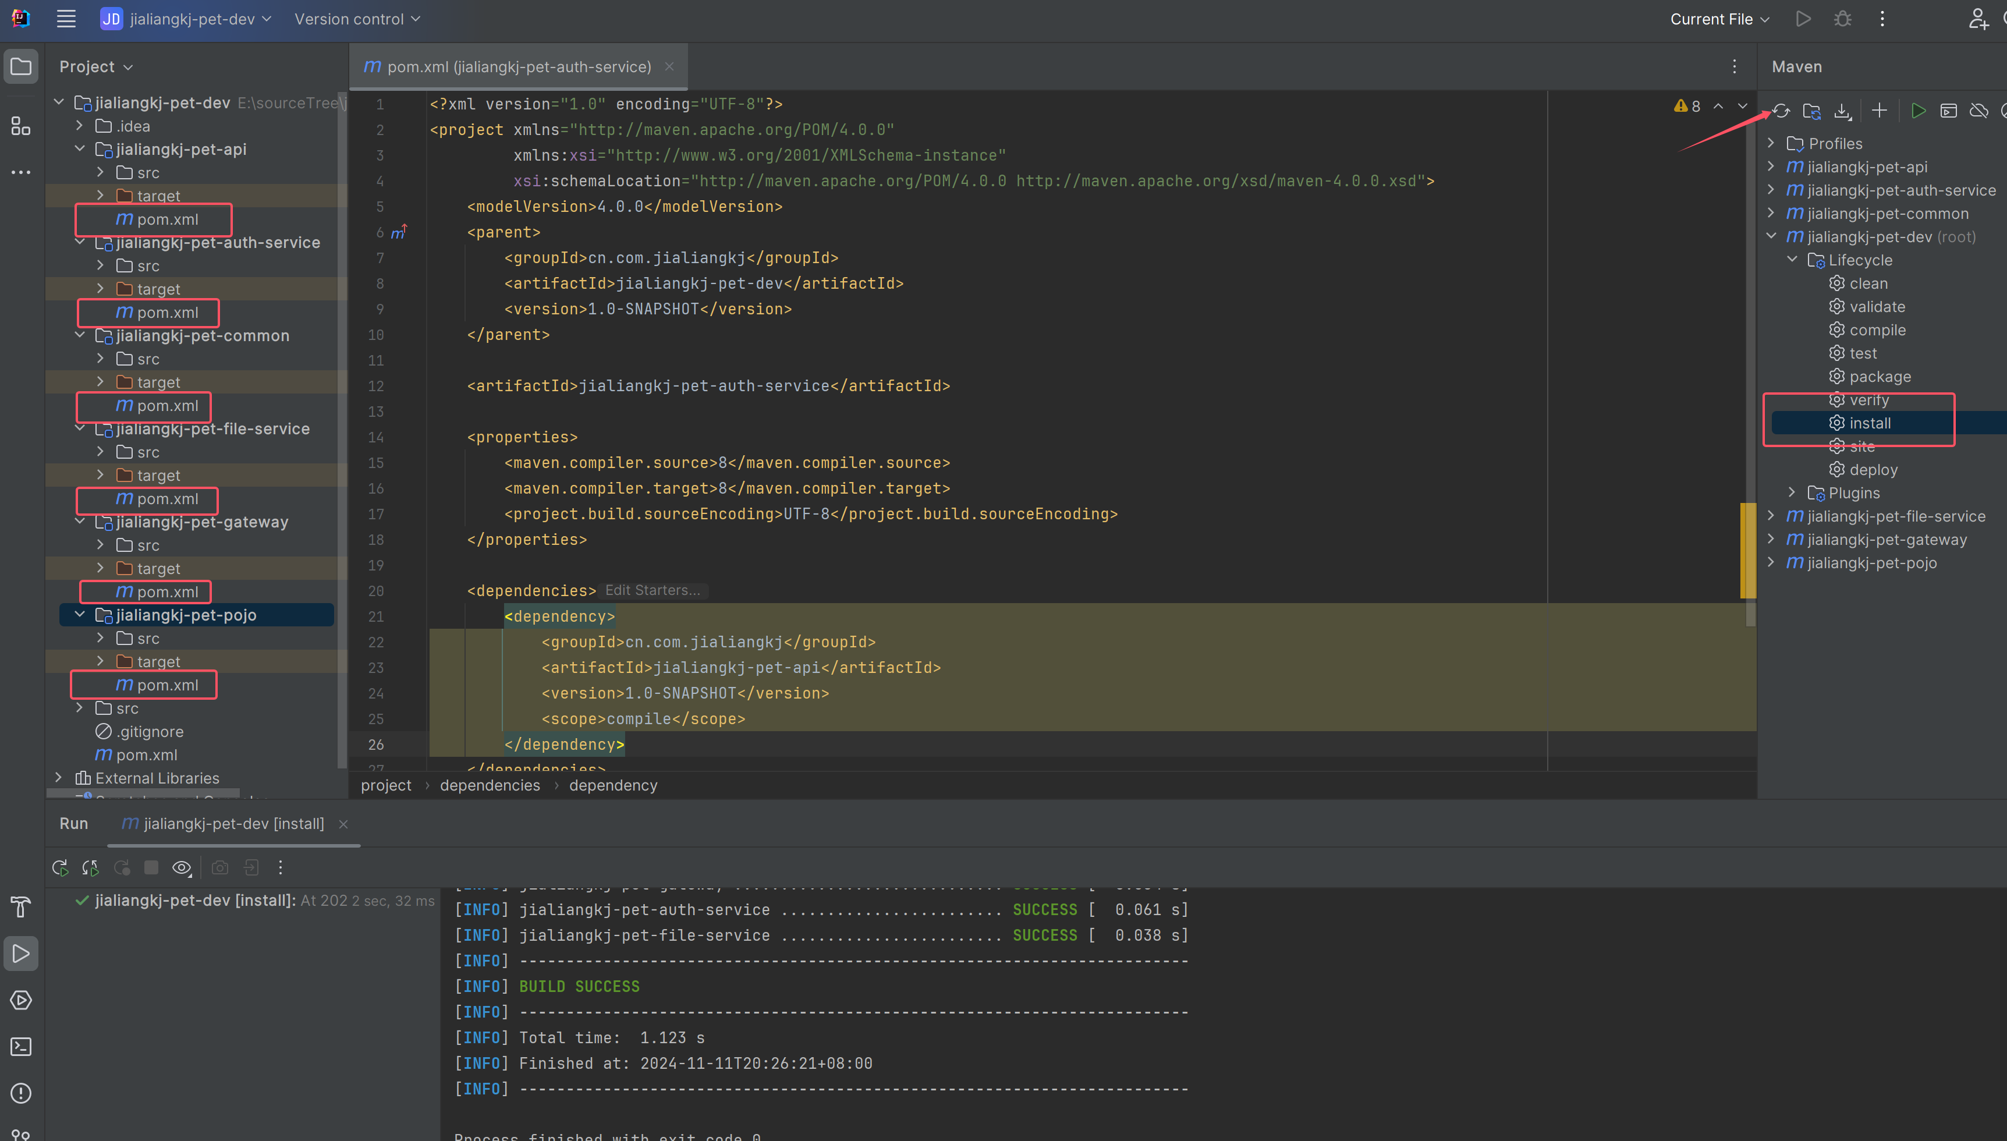Open the Structure tool window icon
The width and height of the screenshot is (2007, 1141).
[x=21, y=126]
